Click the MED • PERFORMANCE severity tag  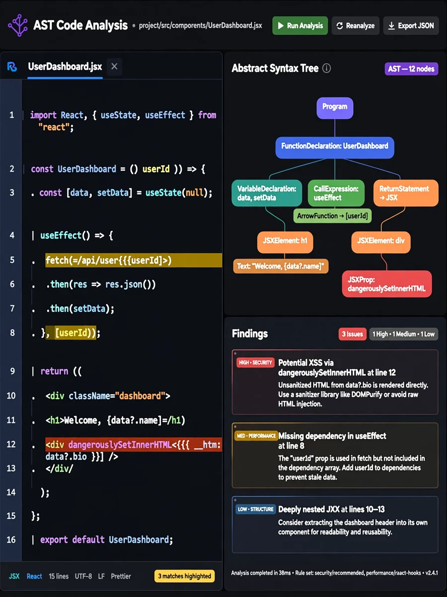(256, 436)
